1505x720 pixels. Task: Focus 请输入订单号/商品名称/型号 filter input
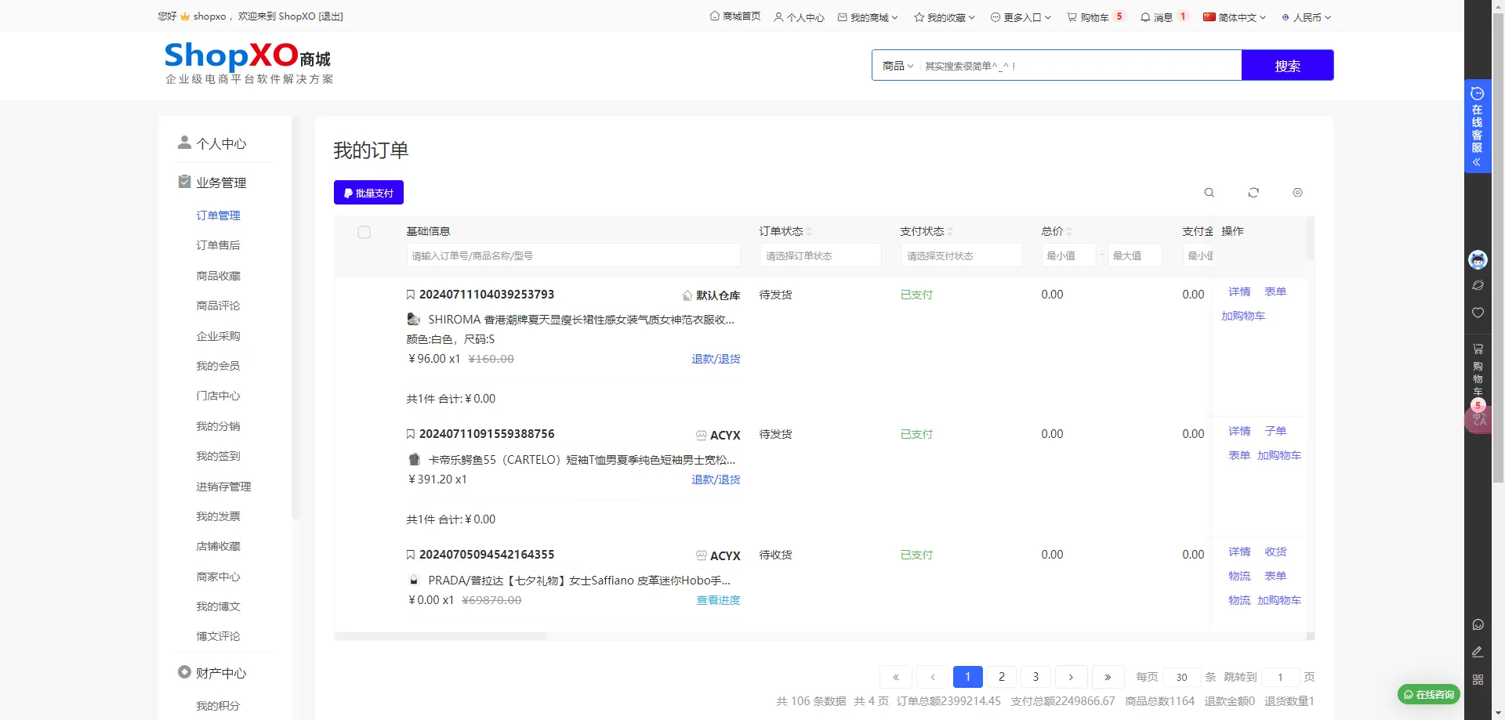[x=573, y=255]
